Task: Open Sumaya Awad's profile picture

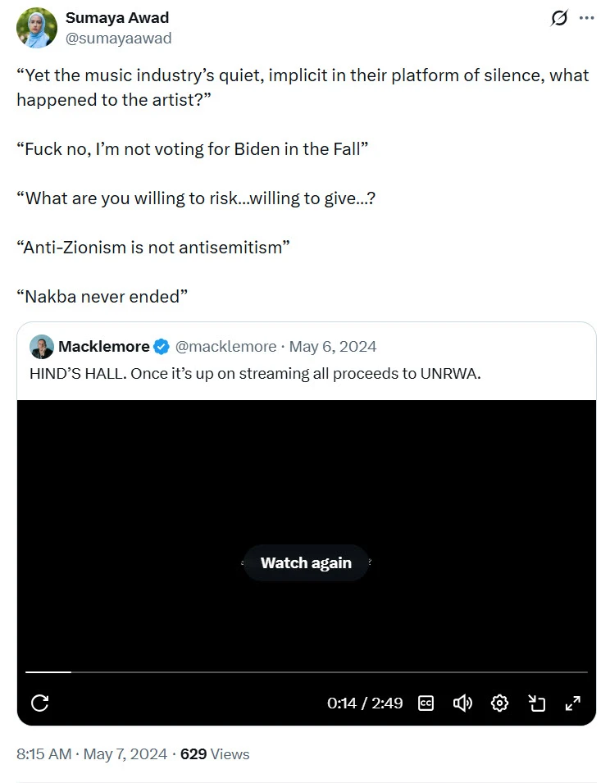Action: (37, 28)
